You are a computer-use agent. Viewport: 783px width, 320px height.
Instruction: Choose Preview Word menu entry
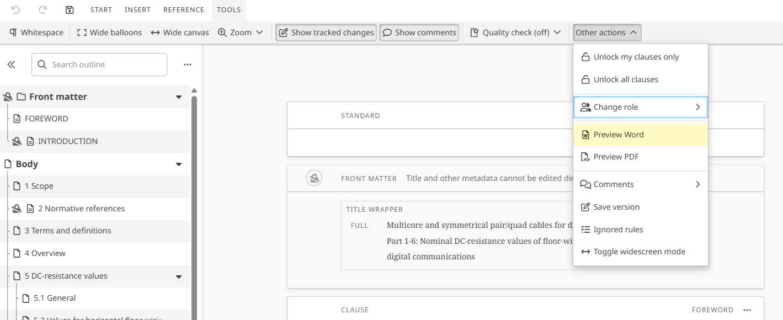click(618, 135)
